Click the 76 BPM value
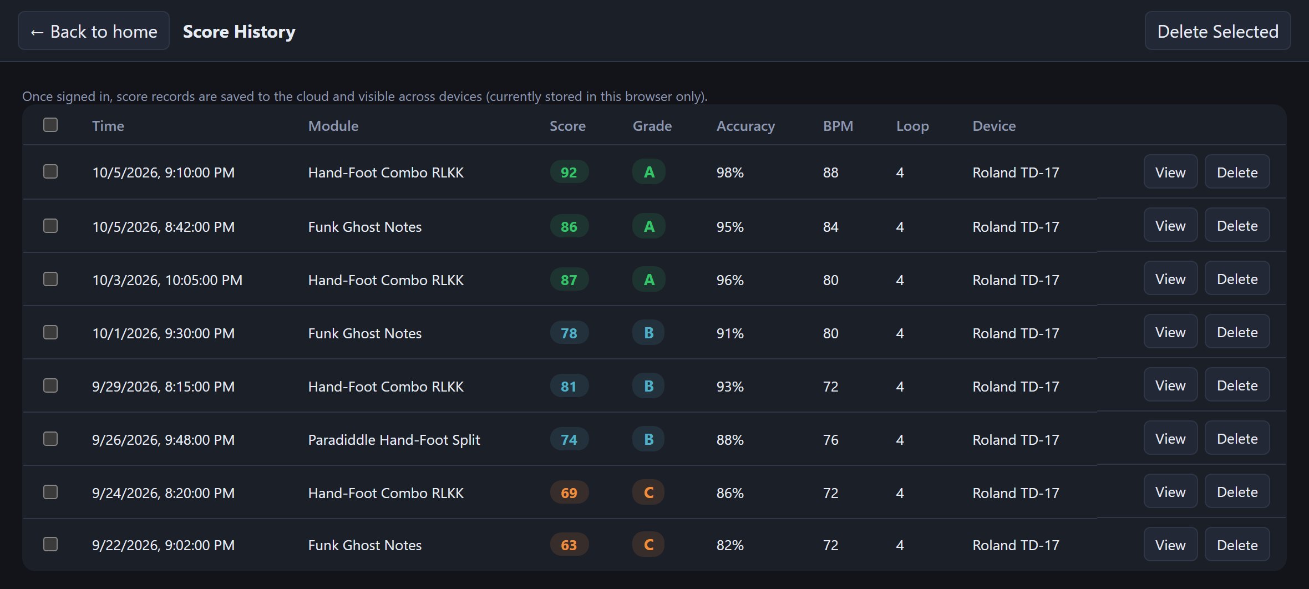The height and width of the screenshot is (589, 1309). pos(831,440)
